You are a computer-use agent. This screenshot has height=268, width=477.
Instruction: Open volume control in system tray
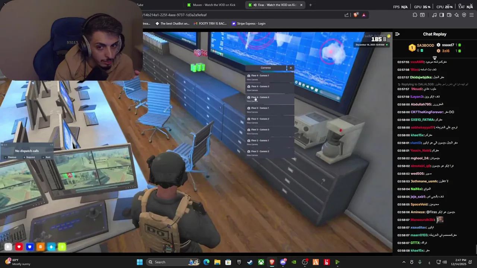pyautogui.click(x=445, y=262)
